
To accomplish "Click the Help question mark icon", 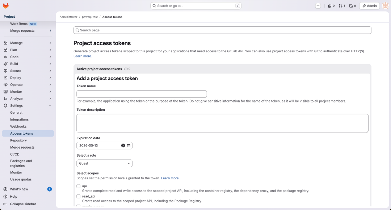I will coord(5,197).
